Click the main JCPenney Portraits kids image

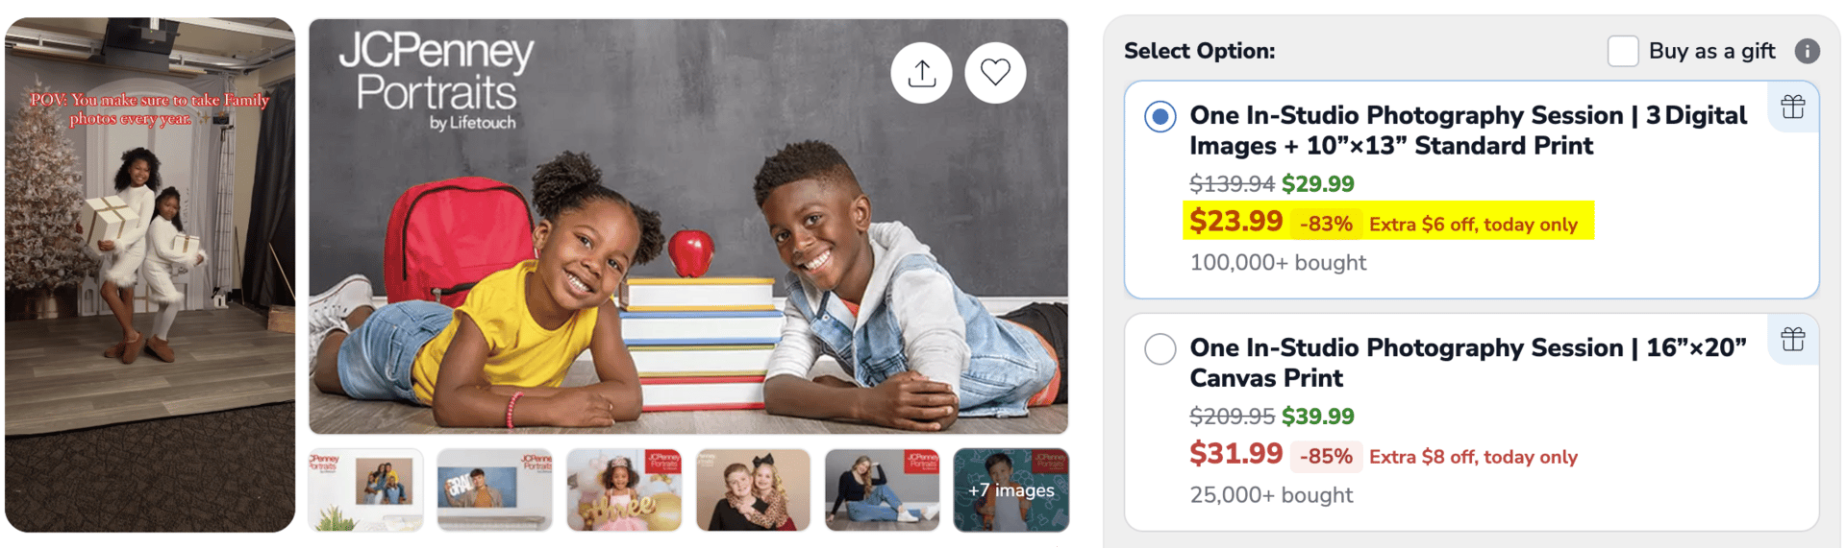[x=688, y=226]
